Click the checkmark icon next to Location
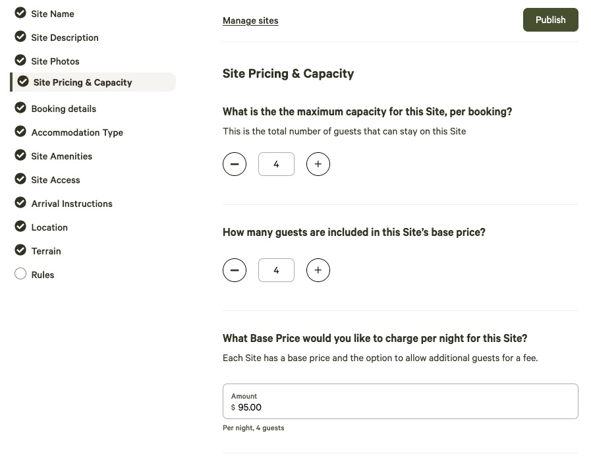The height and width of the screenshot is (456, 591). point(20,226)
